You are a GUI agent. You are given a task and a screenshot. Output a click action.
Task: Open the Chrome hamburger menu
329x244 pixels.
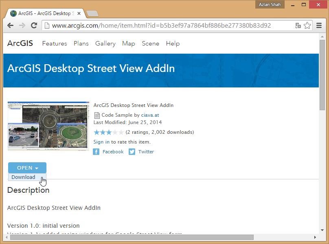pyautogui.click(x=319, y=26)
